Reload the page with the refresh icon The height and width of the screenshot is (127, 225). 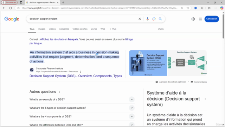click(x=11, y=8)
